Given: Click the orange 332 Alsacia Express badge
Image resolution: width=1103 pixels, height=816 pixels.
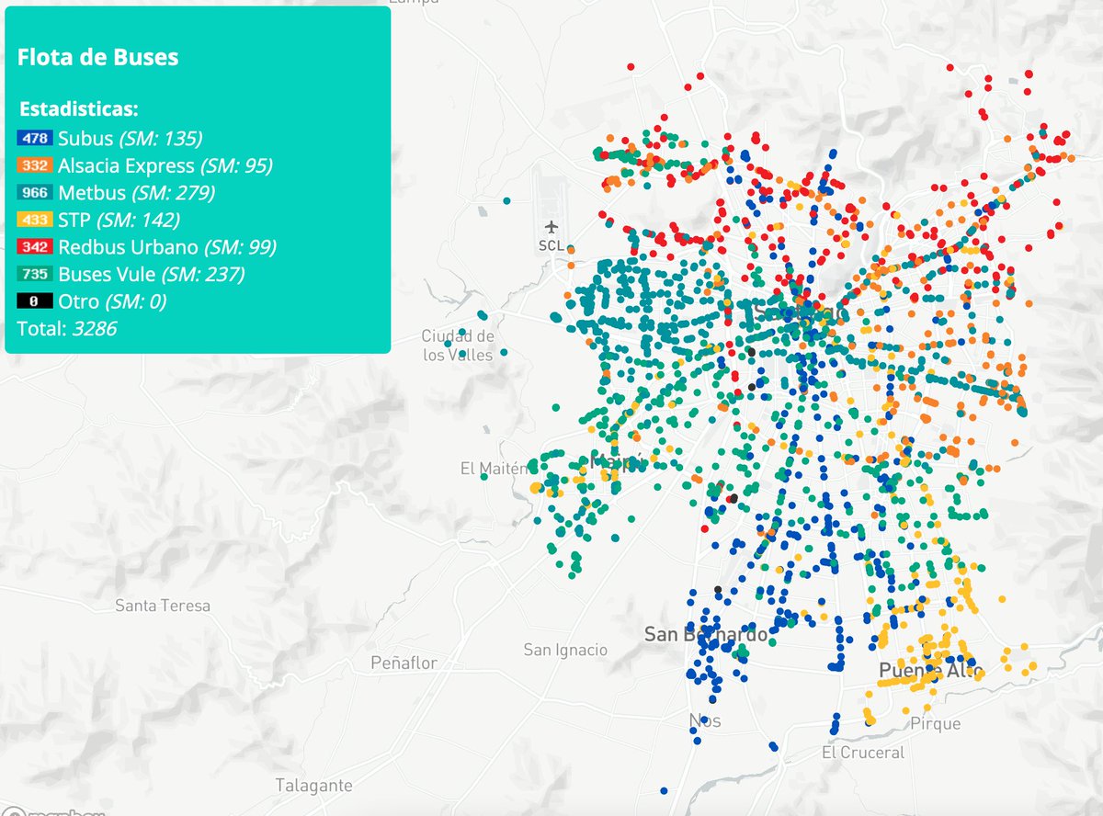Looking at the screenshot, I should (36, 166).
